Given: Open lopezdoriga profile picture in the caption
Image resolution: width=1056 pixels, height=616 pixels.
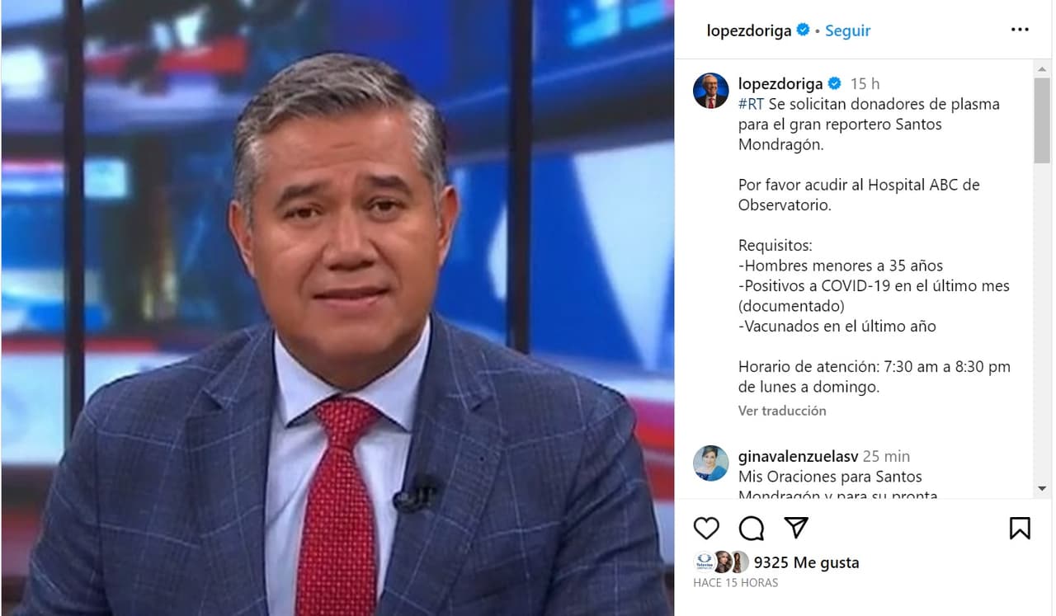Looking at the screenshot, I should [710, 91].
